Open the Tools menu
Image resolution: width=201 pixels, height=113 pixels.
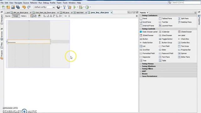point(65,3)
